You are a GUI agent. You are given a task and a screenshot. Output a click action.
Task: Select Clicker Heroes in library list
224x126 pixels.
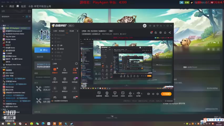[11, 39]
